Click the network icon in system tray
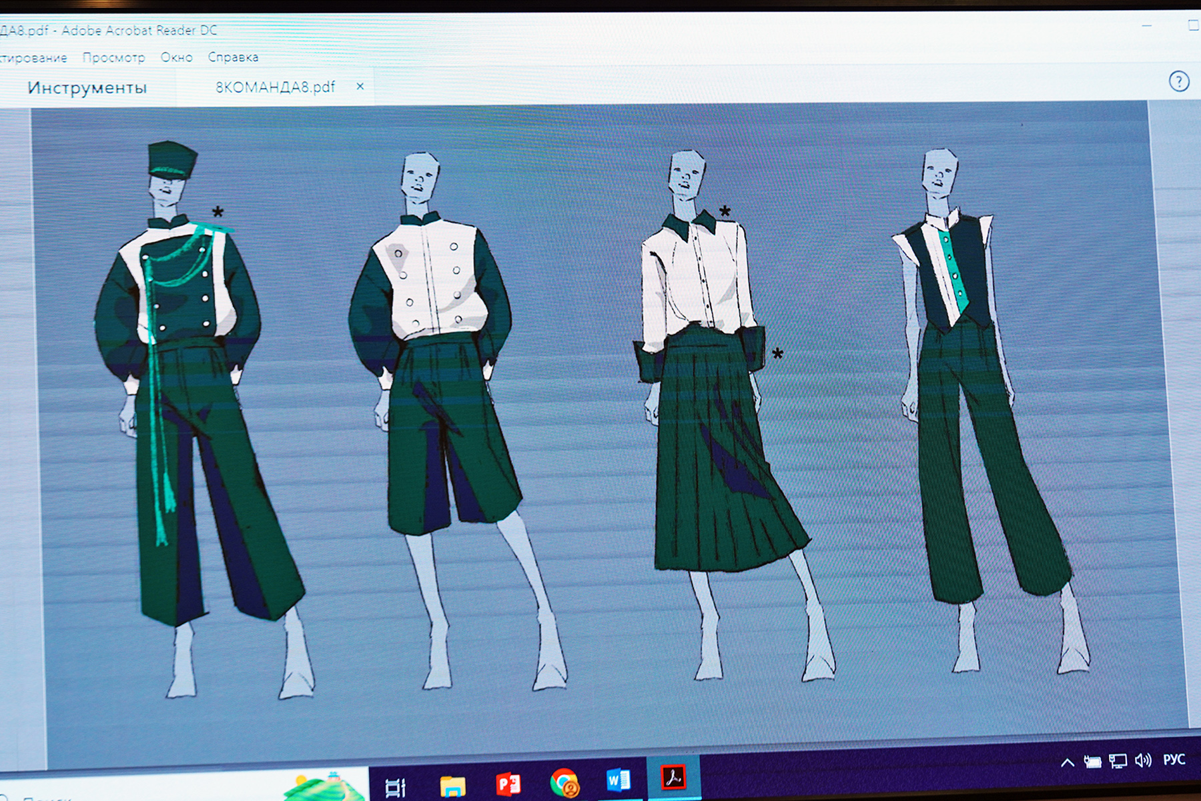The width and height of the screenshot is (1201, 801). (x=1118, y=761)
